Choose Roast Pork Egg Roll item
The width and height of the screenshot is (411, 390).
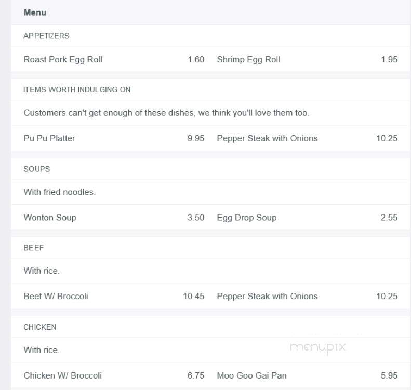pos(63,59)
